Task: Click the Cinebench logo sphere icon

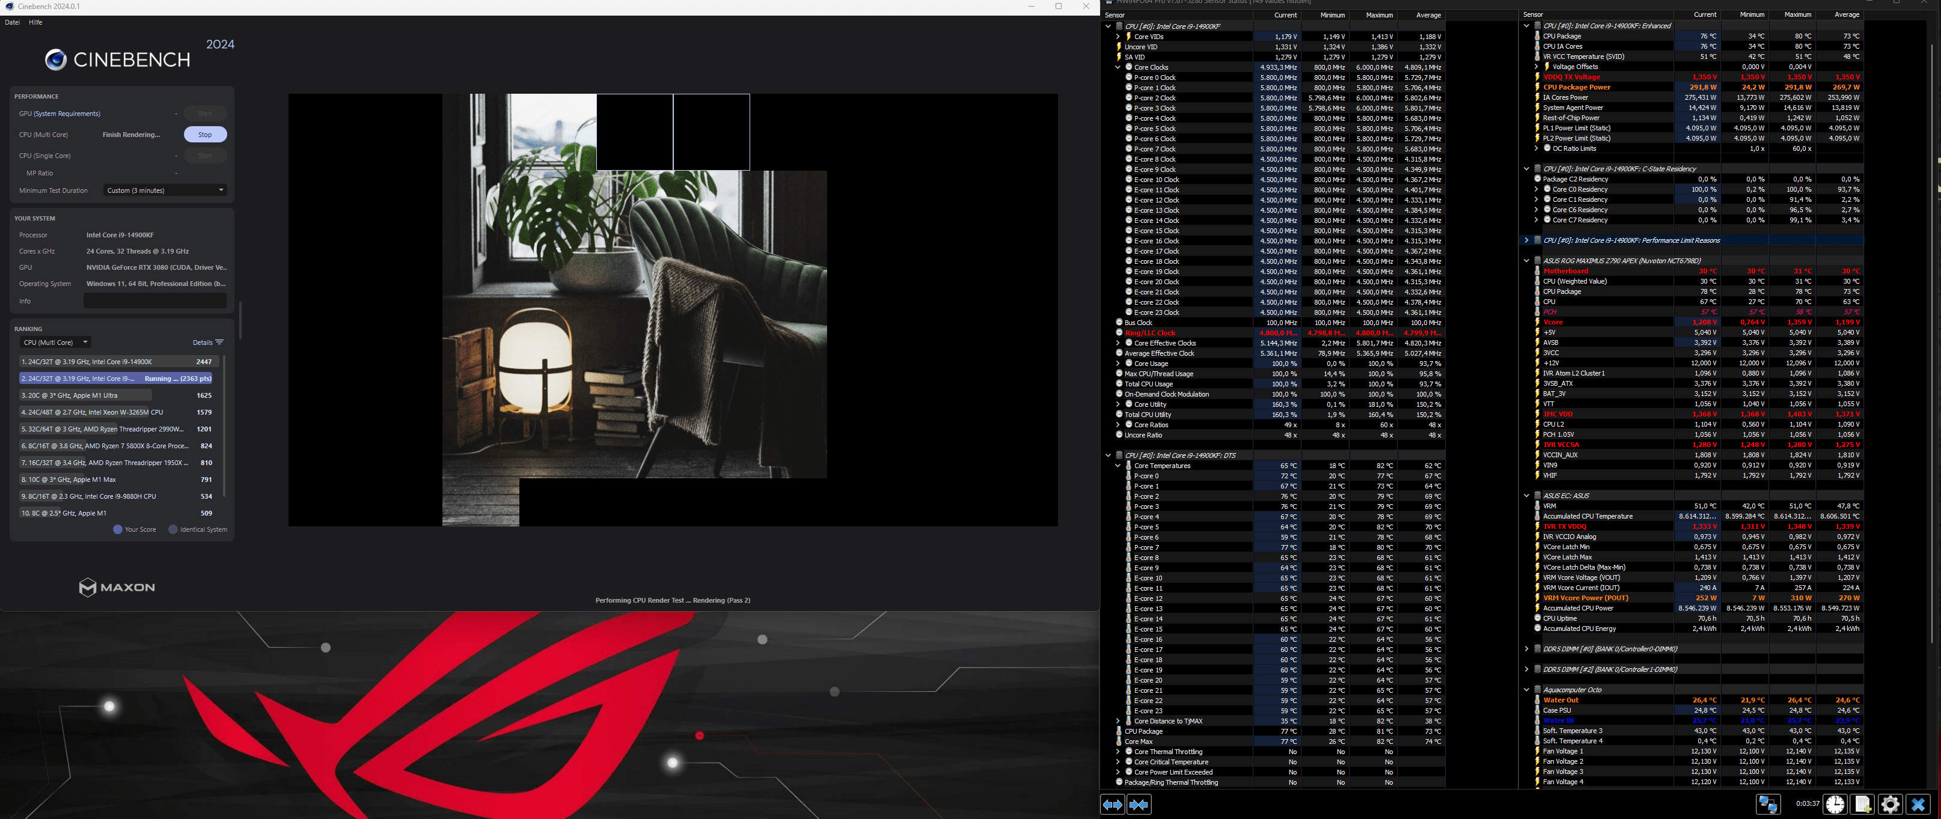Action: coord(56,59)
